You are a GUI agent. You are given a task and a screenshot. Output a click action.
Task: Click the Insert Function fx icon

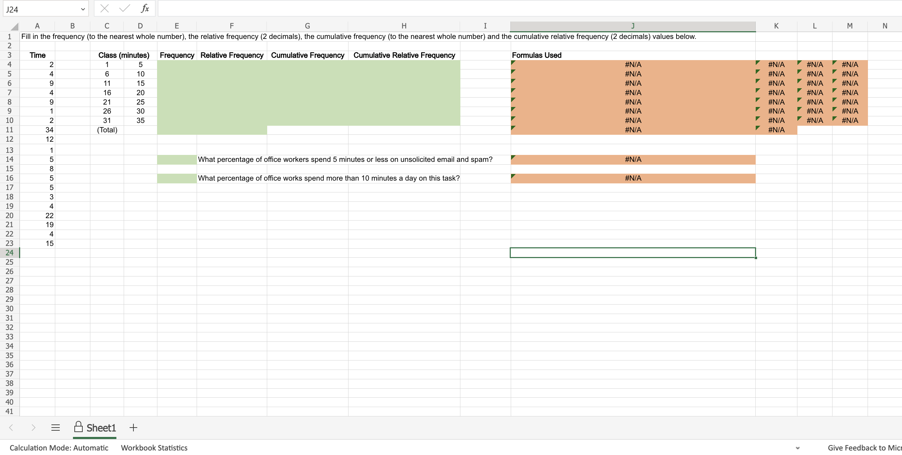(145, 9)
